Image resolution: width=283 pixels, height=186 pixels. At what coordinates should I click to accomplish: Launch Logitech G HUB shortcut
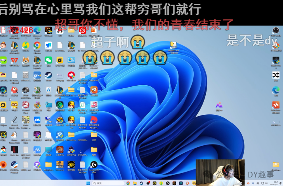(x=94, y=167)
